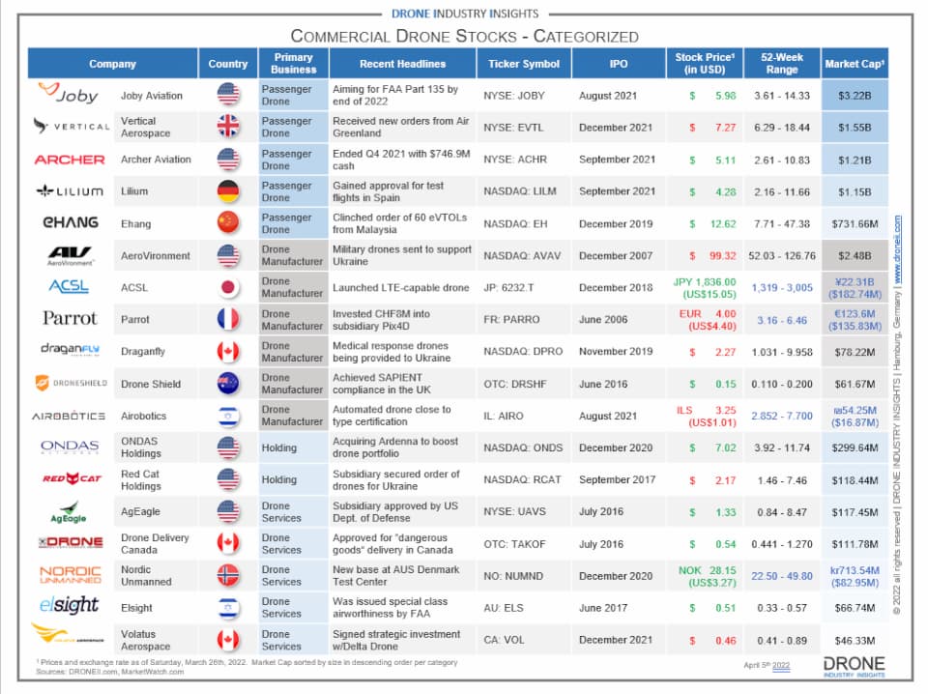Image resolution: width=928 pixels, height=694 pixels.
Task: Open the www.droneii.com vertical link
Action: (897, 249)
